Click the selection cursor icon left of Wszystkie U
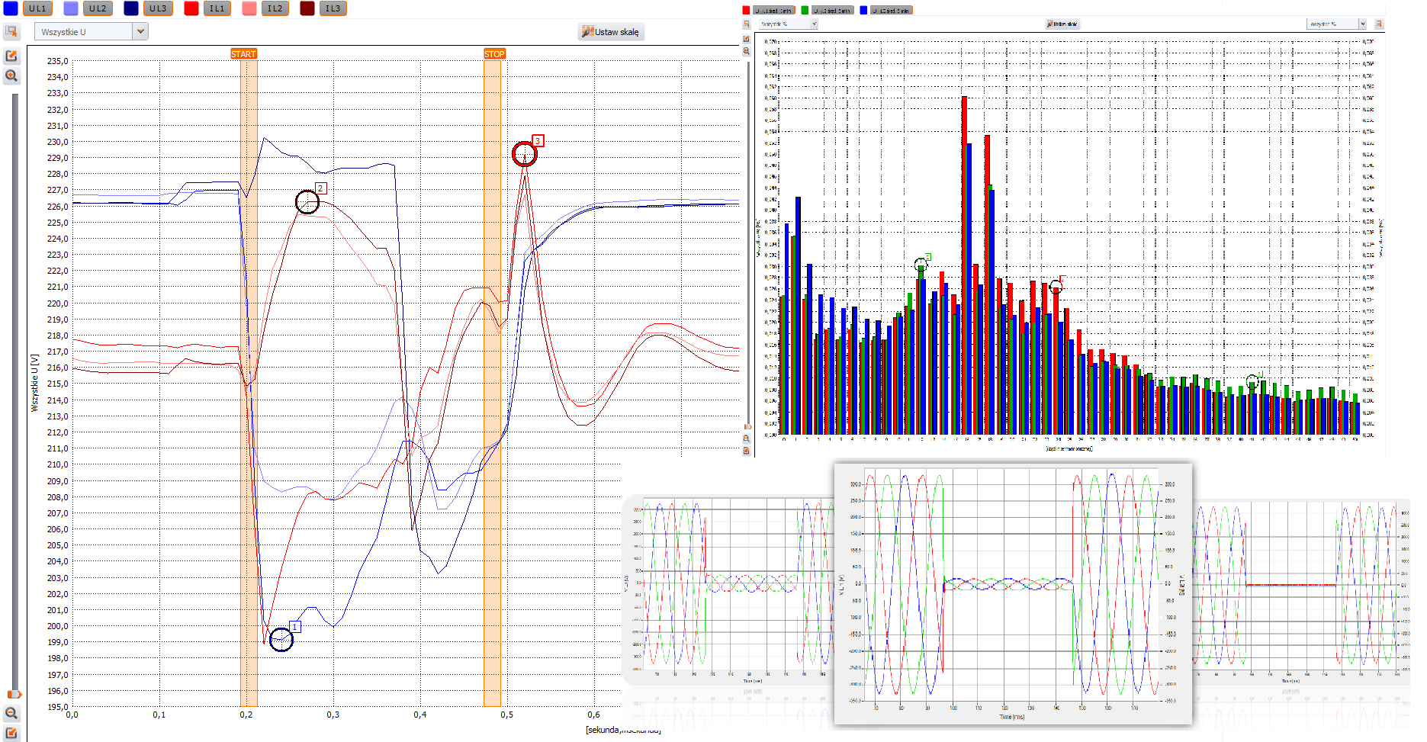The width and height of the screenshot is (1427, 742). 11,31
